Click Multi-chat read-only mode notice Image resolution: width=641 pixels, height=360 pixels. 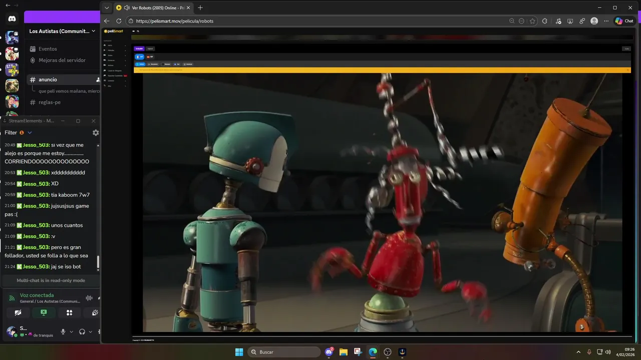(51, 280)
